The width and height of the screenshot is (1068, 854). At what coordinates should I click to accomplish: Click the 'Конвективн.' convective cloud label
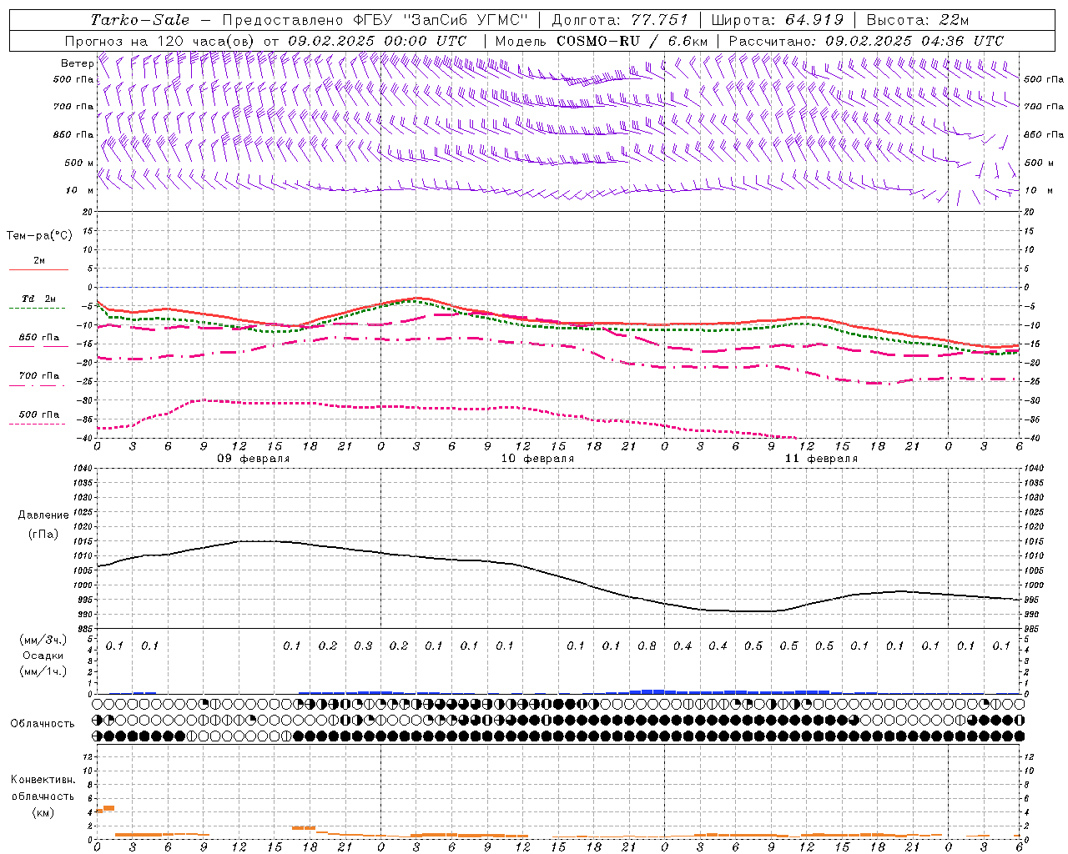point(43,780)
